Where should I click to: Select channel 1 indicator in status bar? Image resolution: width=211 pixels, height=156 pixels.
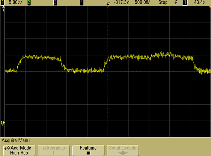[x=3, y=2]
